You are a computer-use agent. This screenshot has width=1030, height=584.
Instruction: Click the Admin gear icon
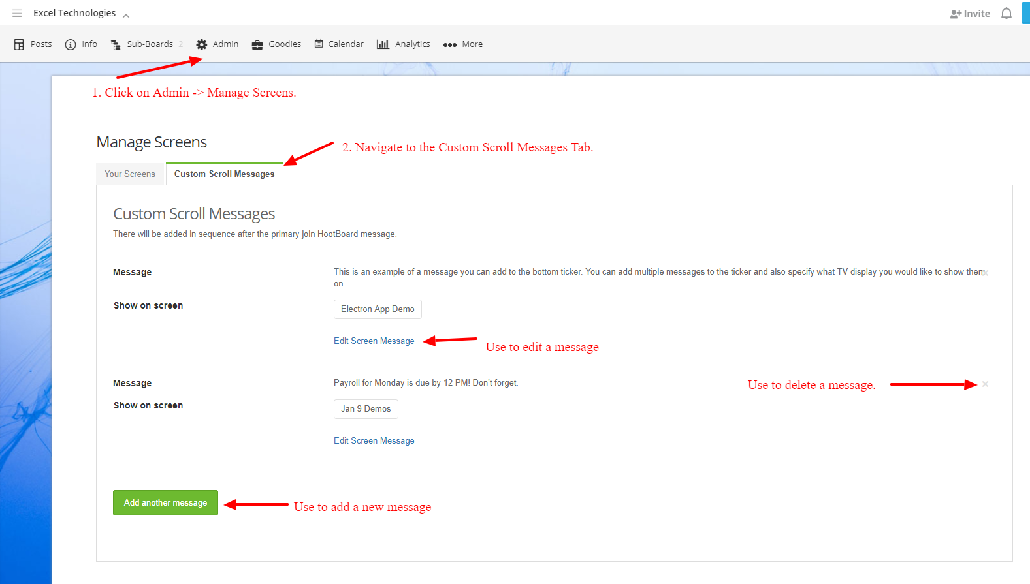pyautogui.click(x=202, y=44)
